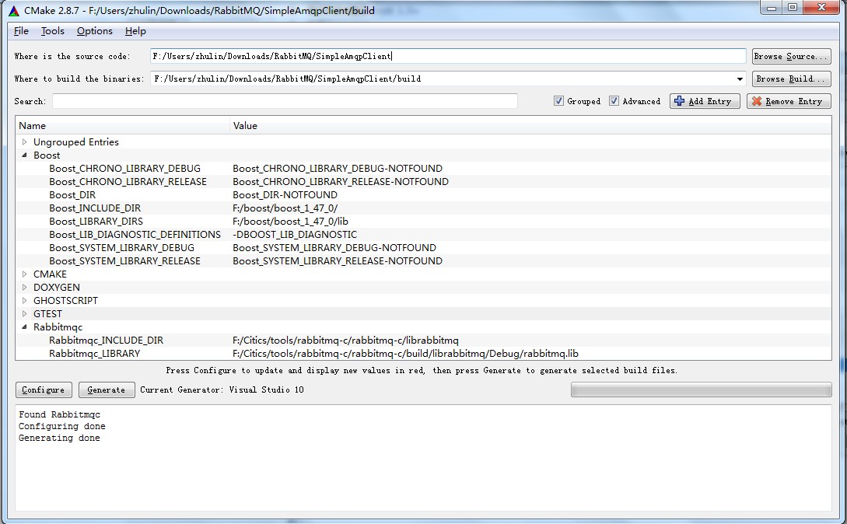Open the Help menu

pos(135,31)
